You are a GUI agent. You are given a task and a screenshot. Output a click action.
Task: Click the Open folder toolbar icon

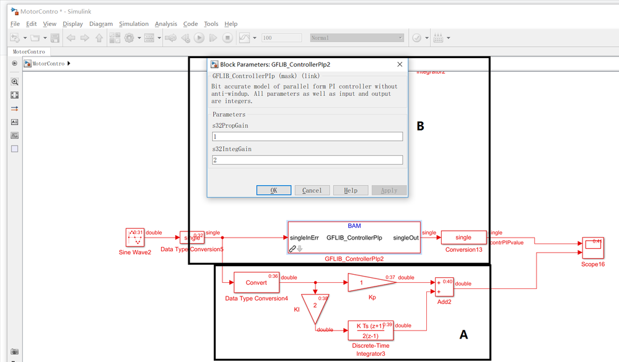(35, 38)
